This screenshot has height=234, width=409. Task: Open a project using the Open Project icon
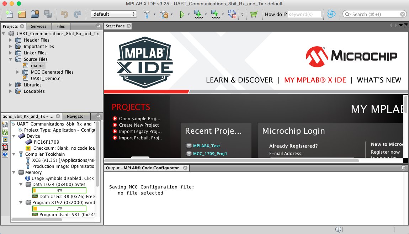(34, 14)
